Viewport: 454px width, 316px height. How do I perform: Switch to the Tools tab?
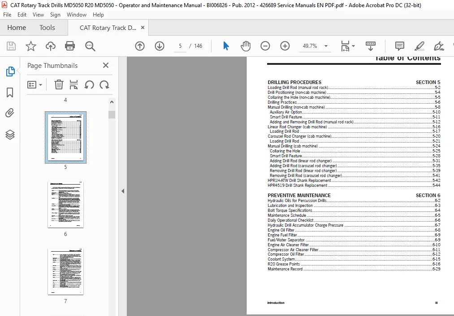click(x=47, y=27)
